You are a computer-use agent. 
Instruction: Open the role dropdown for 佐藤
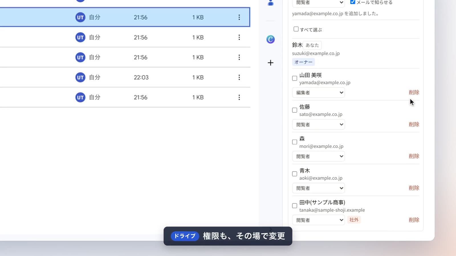coord(318,125)
